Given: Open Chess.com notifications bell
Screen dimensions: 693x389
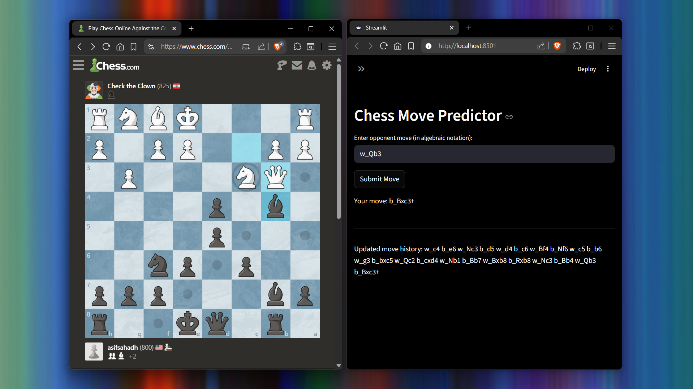Looking at the screenshot, I should 311,65.
